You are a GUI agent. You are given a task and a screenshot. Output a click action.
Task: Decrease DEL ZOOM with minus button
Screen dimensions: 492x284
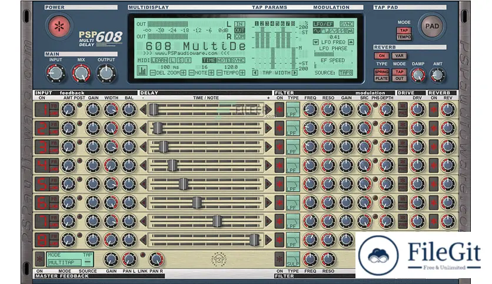coord(152,73)
